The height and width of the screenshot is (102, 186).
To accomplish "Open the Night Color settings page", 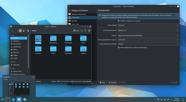I will 82,24.
